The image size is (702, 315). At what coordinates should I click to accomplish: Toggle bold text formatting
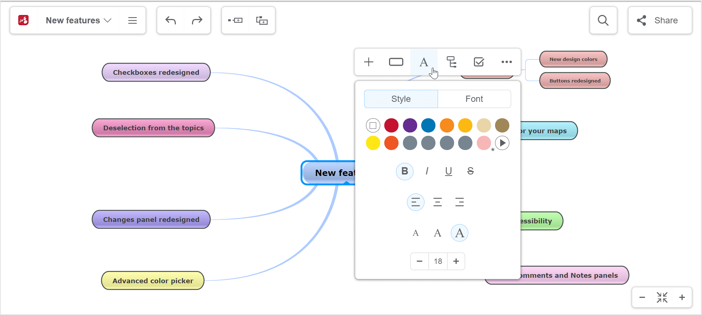point(404,171)
